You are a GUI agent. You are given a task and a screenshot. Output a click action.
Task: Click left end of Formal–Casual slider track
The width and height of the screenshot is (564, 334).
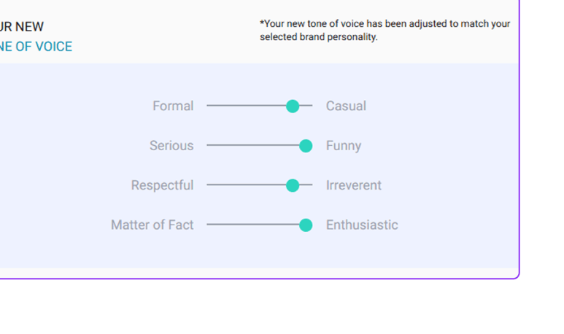(209, 106)
